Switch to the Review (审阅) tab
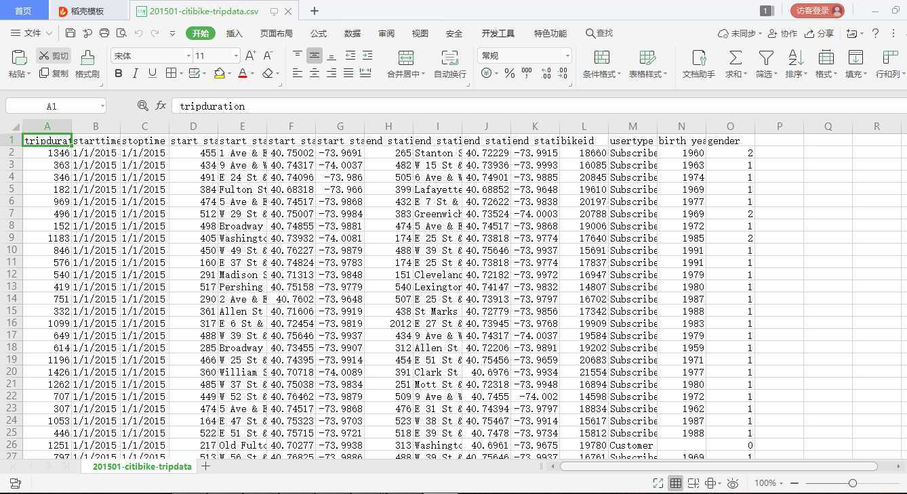Image resolution: width=907 pixels, height=494 pixels. click(386, 33)
